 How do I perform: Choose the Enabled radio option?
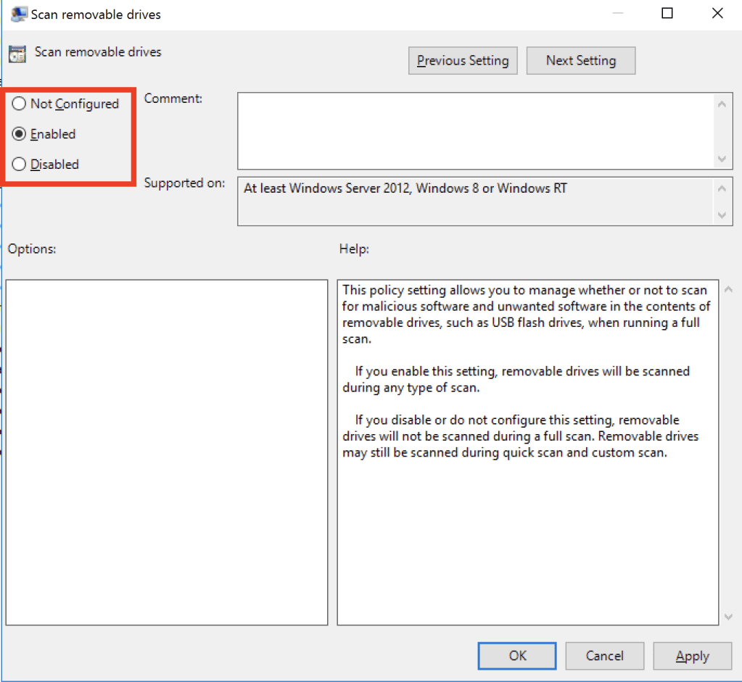tap(20, 134)
